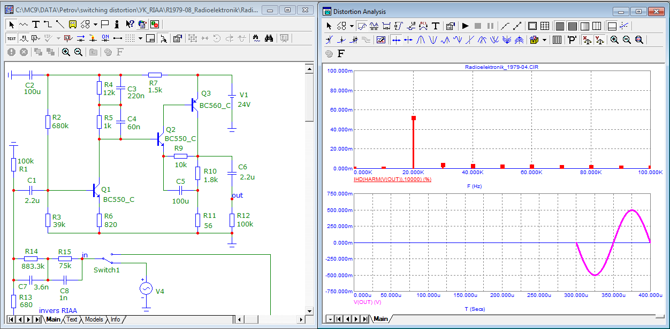This screenshot has height=329, width=670.
Task: Click the 'P' properties icon in analysis toolbar
Action: (x=572, y=40)
